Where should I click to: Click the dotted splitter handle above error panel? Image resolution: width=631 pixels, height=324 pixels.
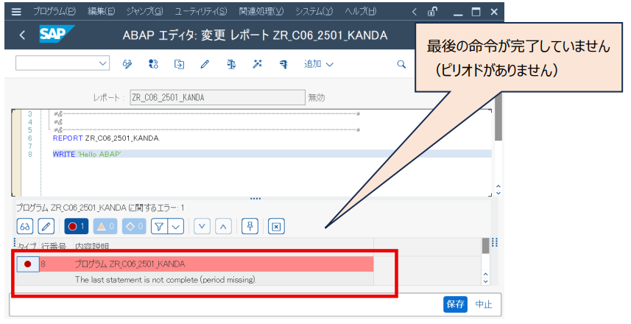255,198
